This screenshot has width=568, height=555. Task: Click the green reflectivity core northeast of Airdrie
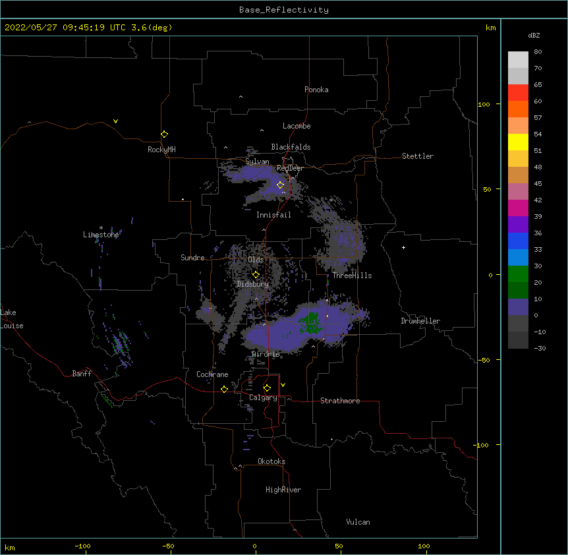[x=310, y=322]
